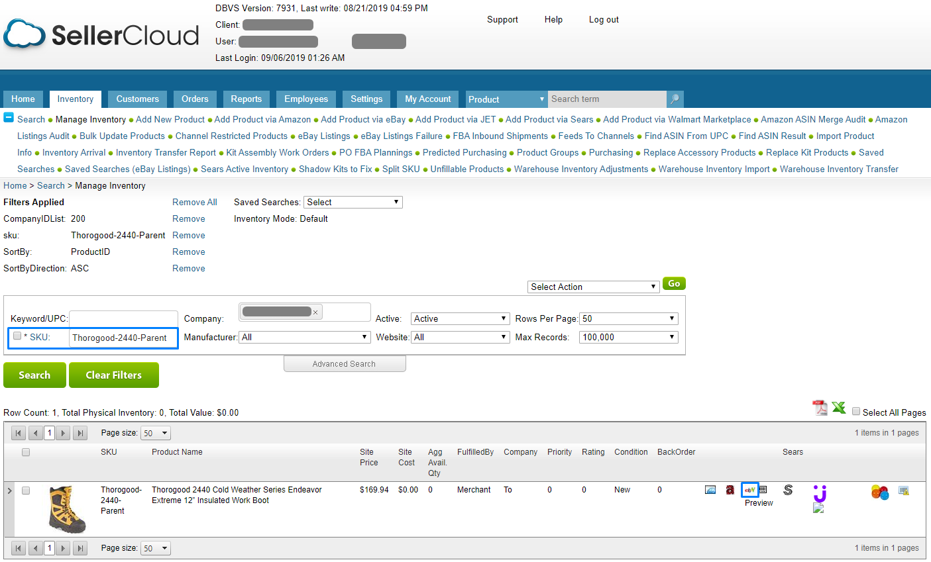Open the Support link

[x=502, y=20]
